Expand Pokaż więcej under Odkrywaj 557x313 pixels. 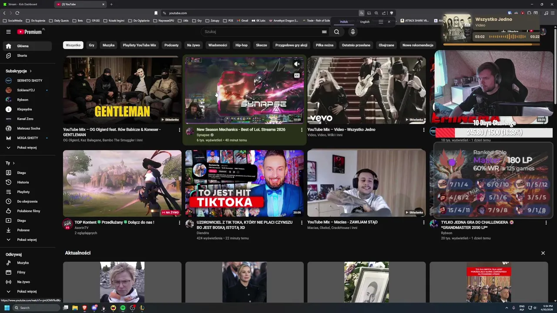pos(27,291)
